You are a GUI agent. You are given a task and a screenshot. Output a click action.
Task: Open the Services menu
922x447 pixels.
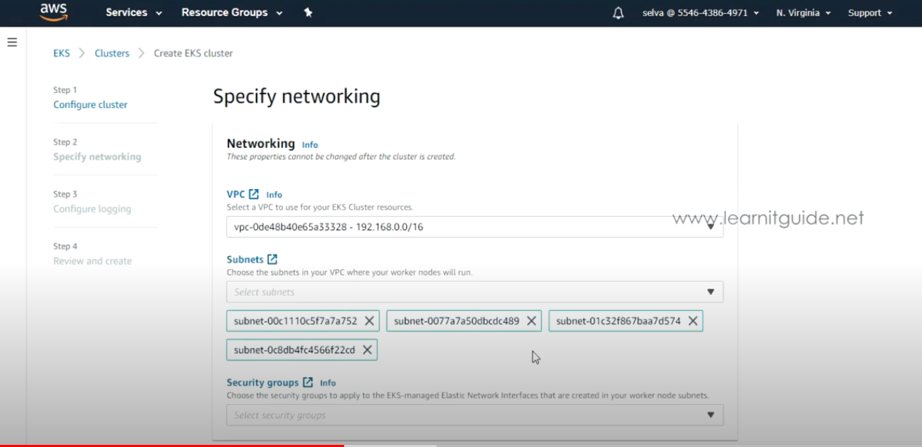134,12
